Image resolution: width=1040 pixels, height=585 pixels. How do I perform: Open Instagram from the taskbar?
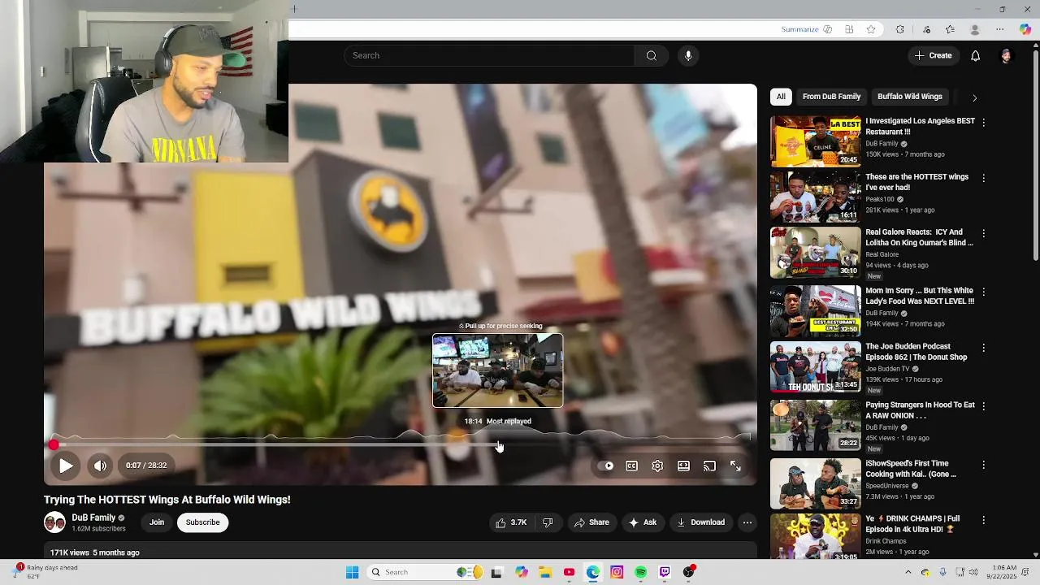click(x=617, y=572)
